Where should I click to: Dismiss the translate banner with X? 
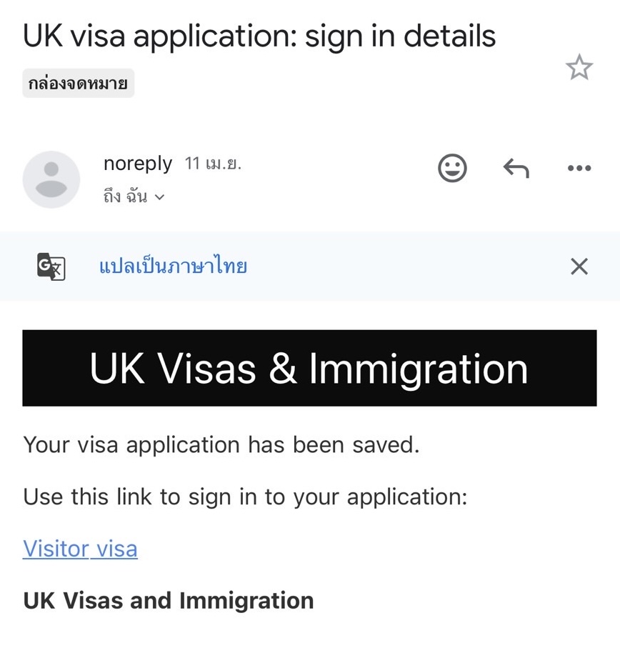[579, 266]
